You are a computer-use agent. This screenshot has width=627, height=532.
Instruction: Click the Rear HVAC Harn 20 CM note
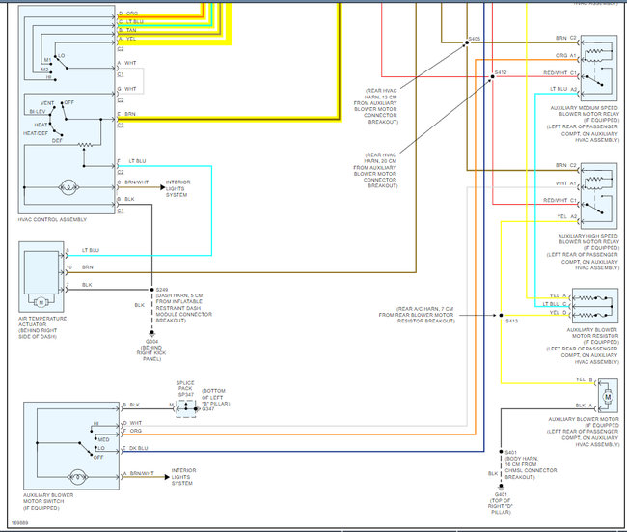375,170
